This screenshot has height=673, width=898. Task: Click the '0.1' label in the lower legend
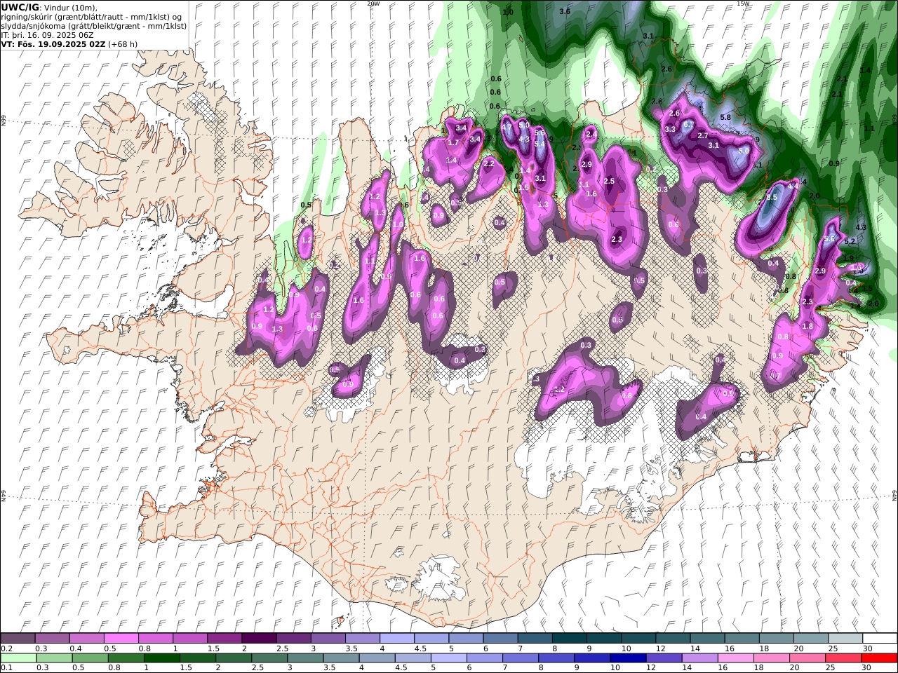point(6,668)
